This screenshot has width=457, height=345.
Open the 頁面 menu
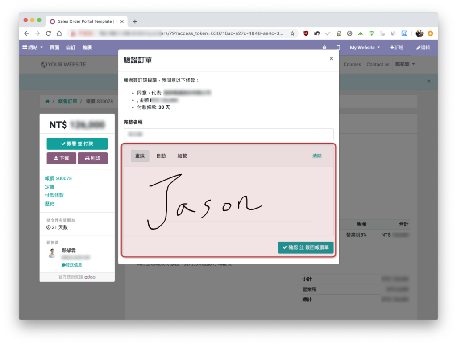pyautogui.click(x=54, y=47)
